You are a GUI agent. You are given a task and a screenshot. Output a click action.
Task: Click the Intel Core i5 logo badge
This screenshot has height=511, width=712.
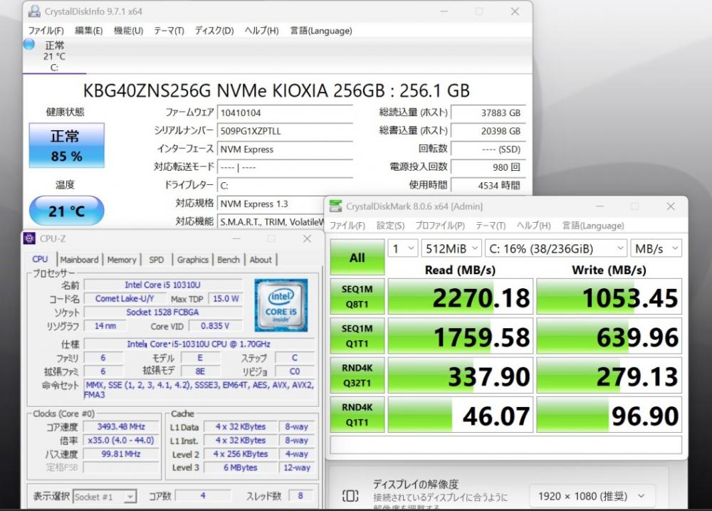[x=281, y=305]
